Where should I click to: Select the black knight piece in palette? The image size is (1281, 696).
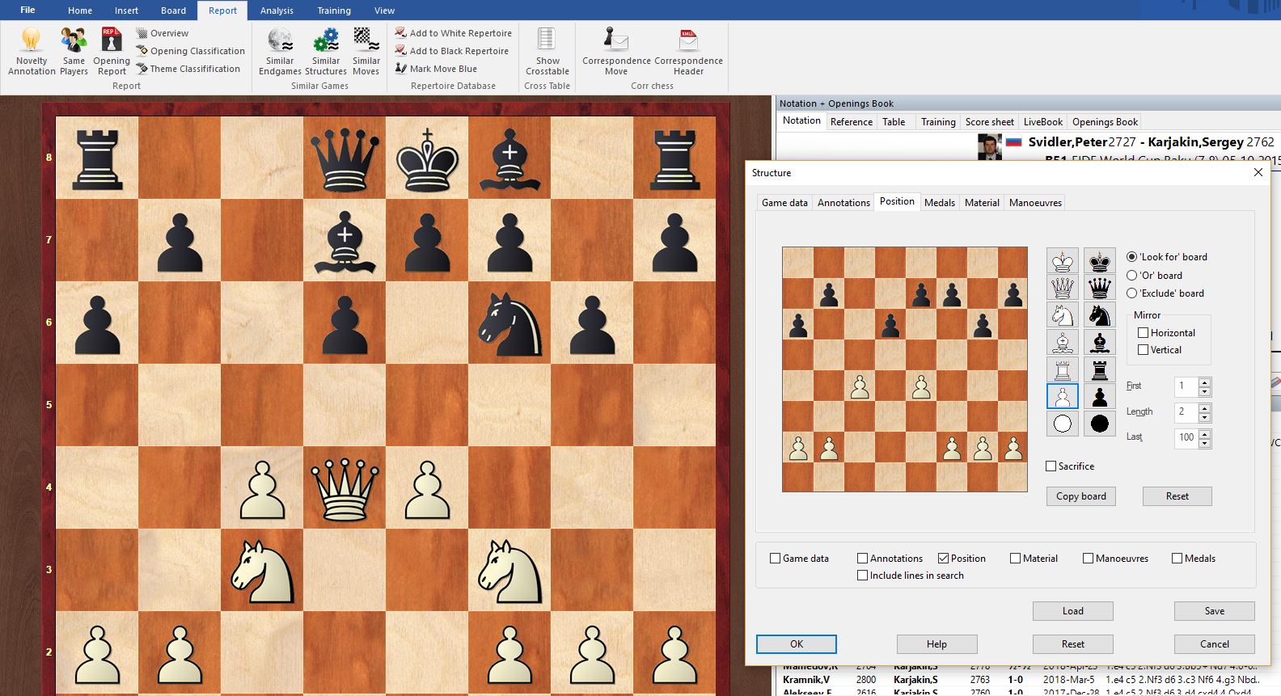(x=1099, y=314)
